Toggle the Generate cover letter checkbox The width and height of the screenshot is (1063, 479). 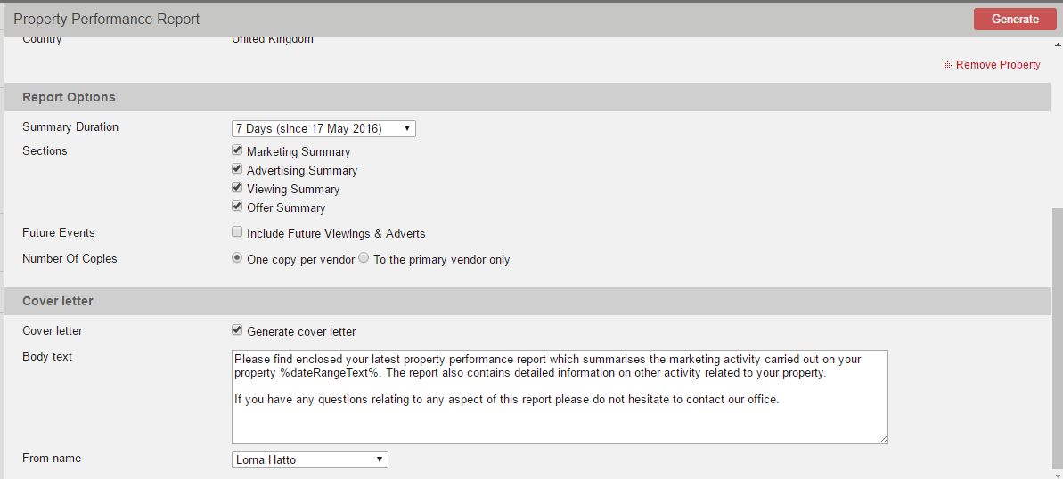(x=237, y=330)
